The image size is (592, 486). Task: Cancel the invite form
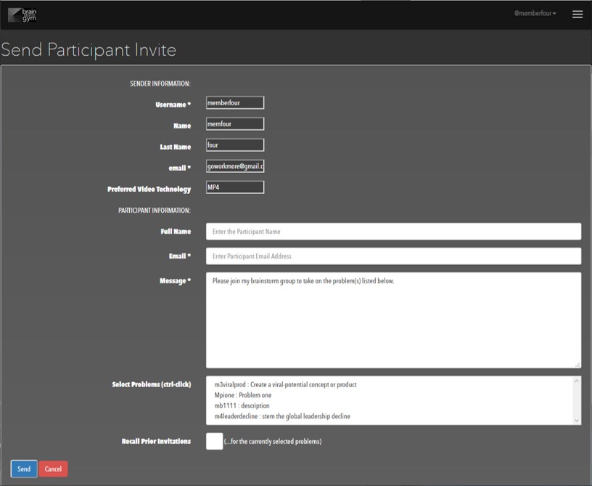click(53, 469)
